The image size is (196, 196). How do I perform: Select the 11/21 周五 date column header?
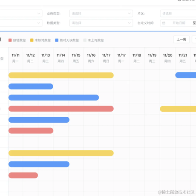183,58
